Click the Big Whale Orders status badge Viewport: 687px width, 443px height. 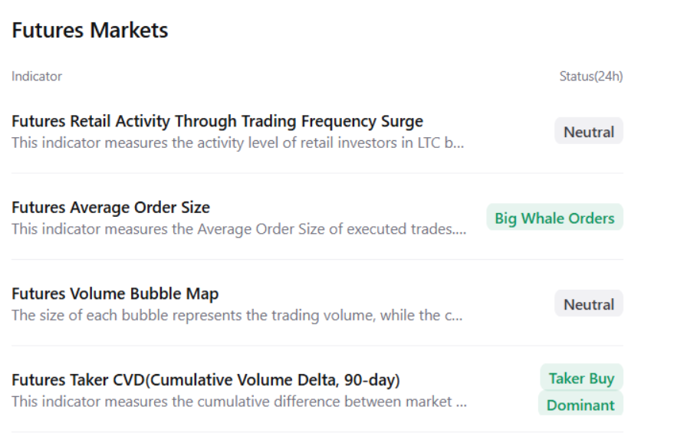pyautogui.click(x=554, y=218)
